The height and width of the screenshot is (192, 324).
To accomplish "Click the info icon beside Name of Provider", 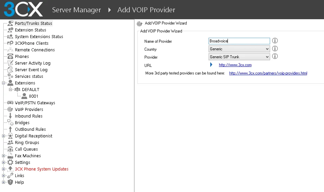I will (x=275, y=41).
